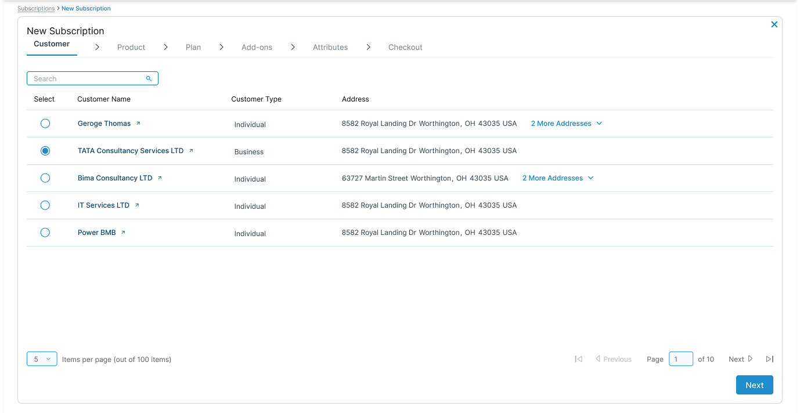Select TATA Consultancy Services radio button
Viewport: 800px width, 413px height.
[x=45, y=151]
